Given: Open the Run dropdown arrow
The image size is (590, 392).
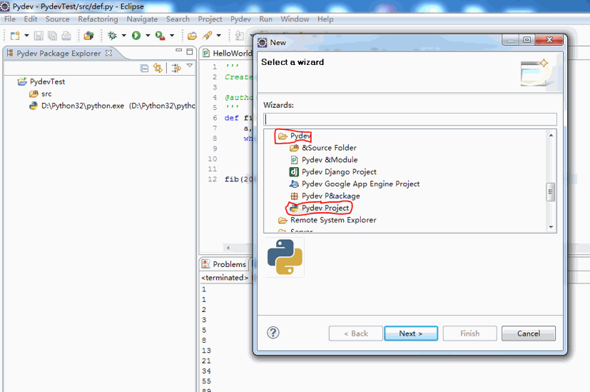Looking at the screenshot, I should (148, 36).
